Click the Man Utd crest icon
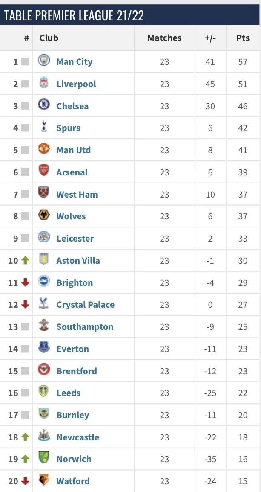This screenshot has width=261, height=492. click(44, 149)
